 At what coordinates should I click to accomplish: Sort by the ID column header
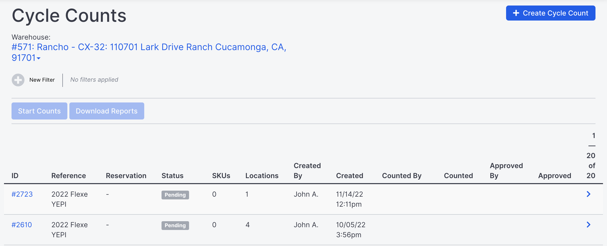point(15,176)
